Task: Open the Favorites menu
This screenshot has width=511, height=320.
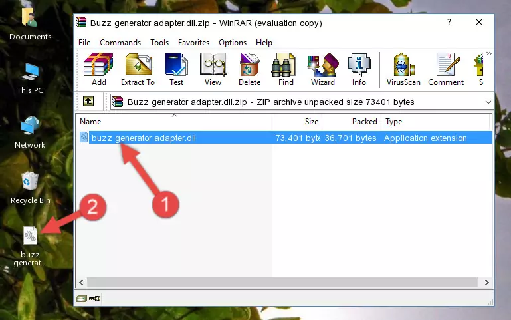Action: coord(193,43)
